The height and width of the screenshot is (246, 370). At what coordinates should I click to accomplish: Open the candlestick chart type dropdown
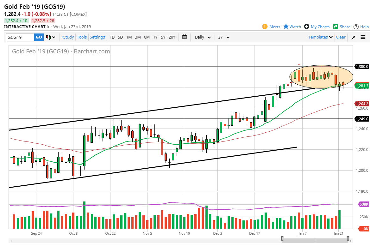(51, 37)
